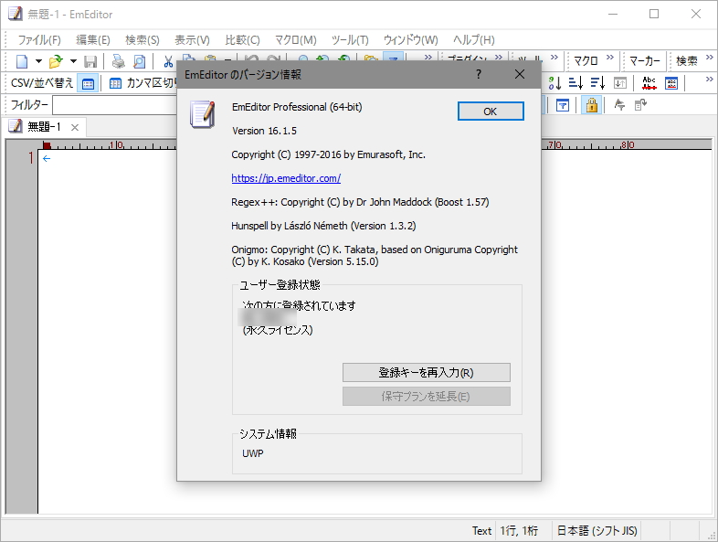This screenshot has width=718, height=542.
Task: Open the ツール(T) menu
Action: tap(350, 40)
